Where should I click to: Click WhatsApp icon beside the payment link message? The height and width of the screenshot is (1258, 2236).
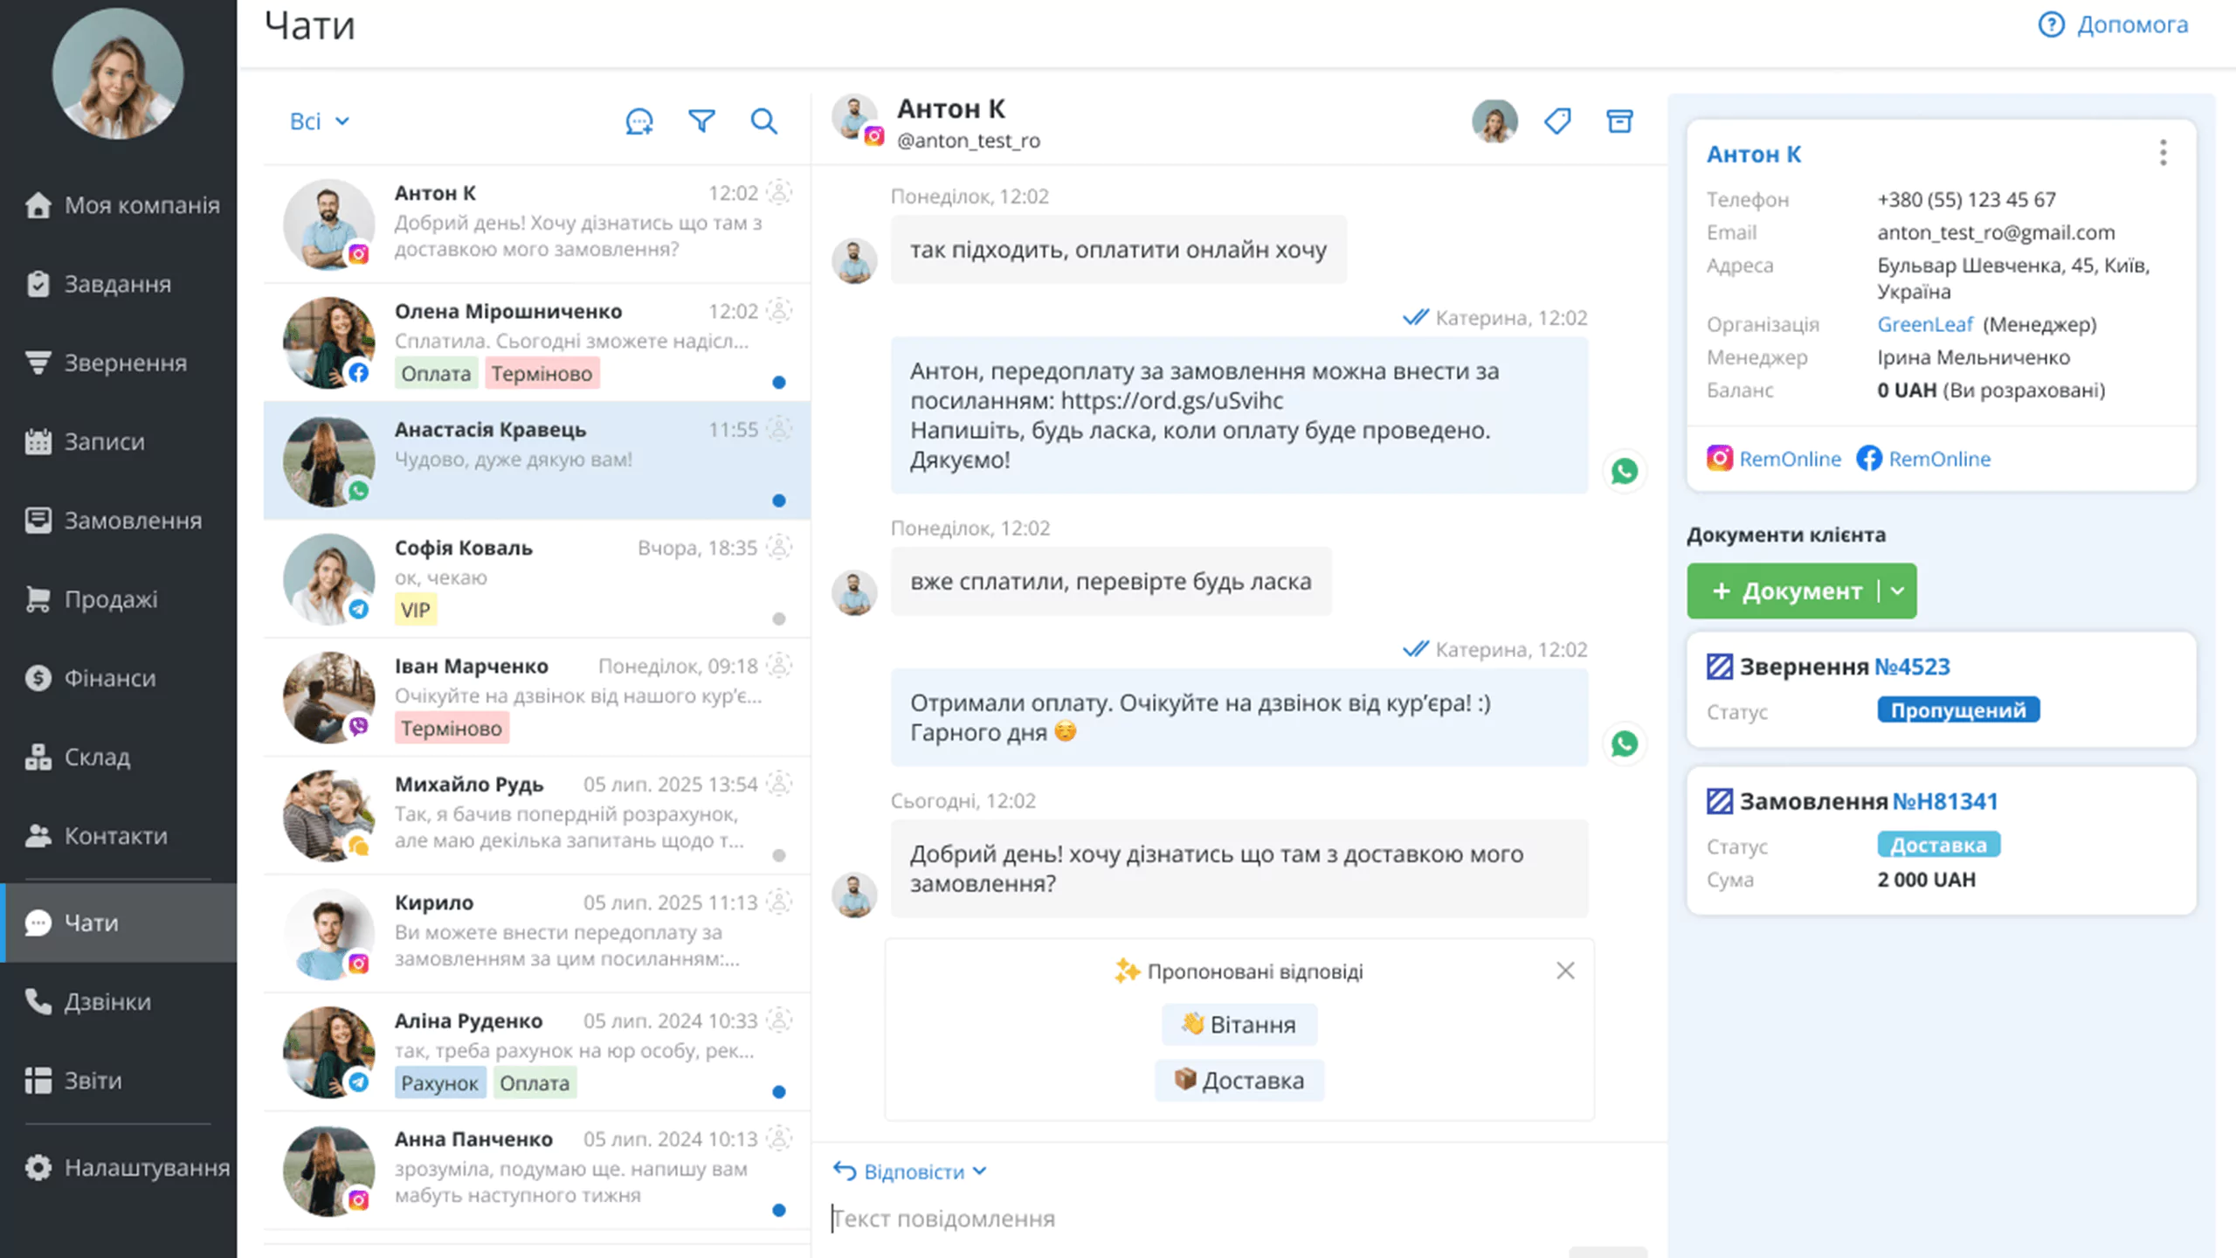pyautogui.click(x=1625, y=472)
